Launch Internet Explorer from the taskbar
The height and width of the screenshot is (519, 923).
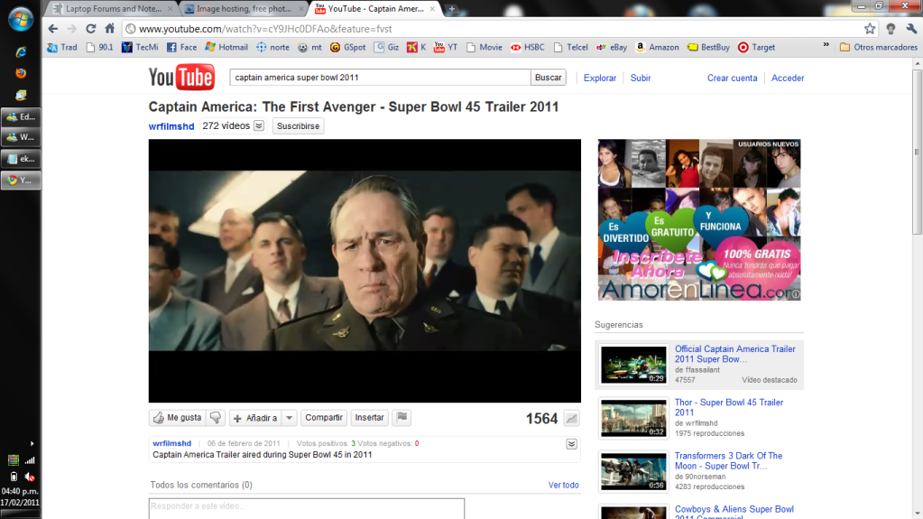coord(21,51)
